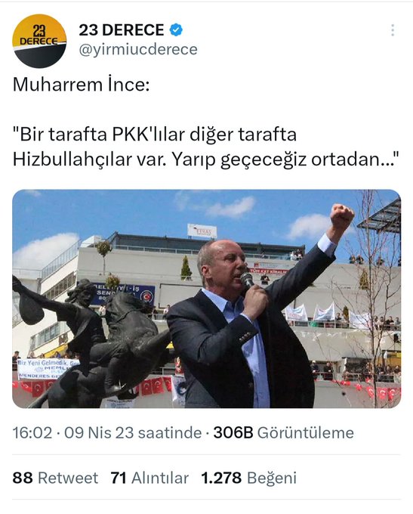Image resolution: width=413 pixels, height=514 pixels.
Task: Open the three-dot more options menu
Action: [x=393, y=30]
